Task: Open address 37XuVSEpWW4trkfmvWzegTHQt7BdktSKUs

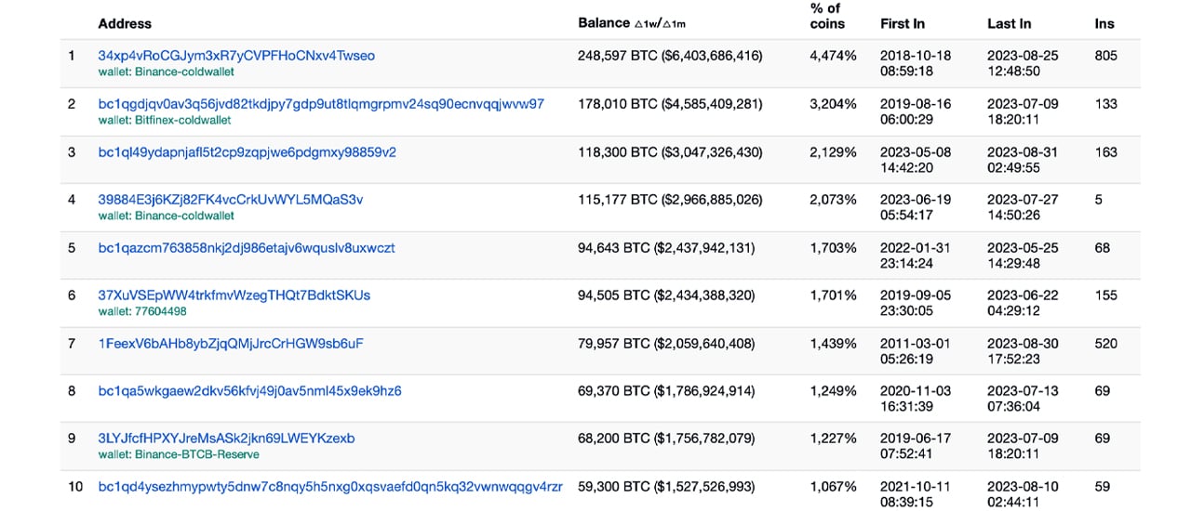Action: pyautogui.click(x=234, y=295)
